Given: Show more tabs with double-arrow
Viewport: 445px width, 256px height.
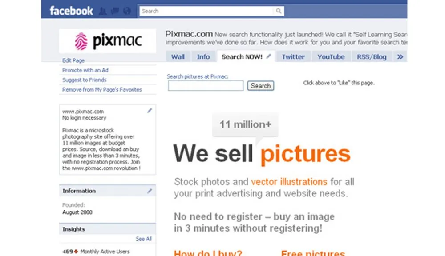Looking at the screenshot, I should point(400,57).
